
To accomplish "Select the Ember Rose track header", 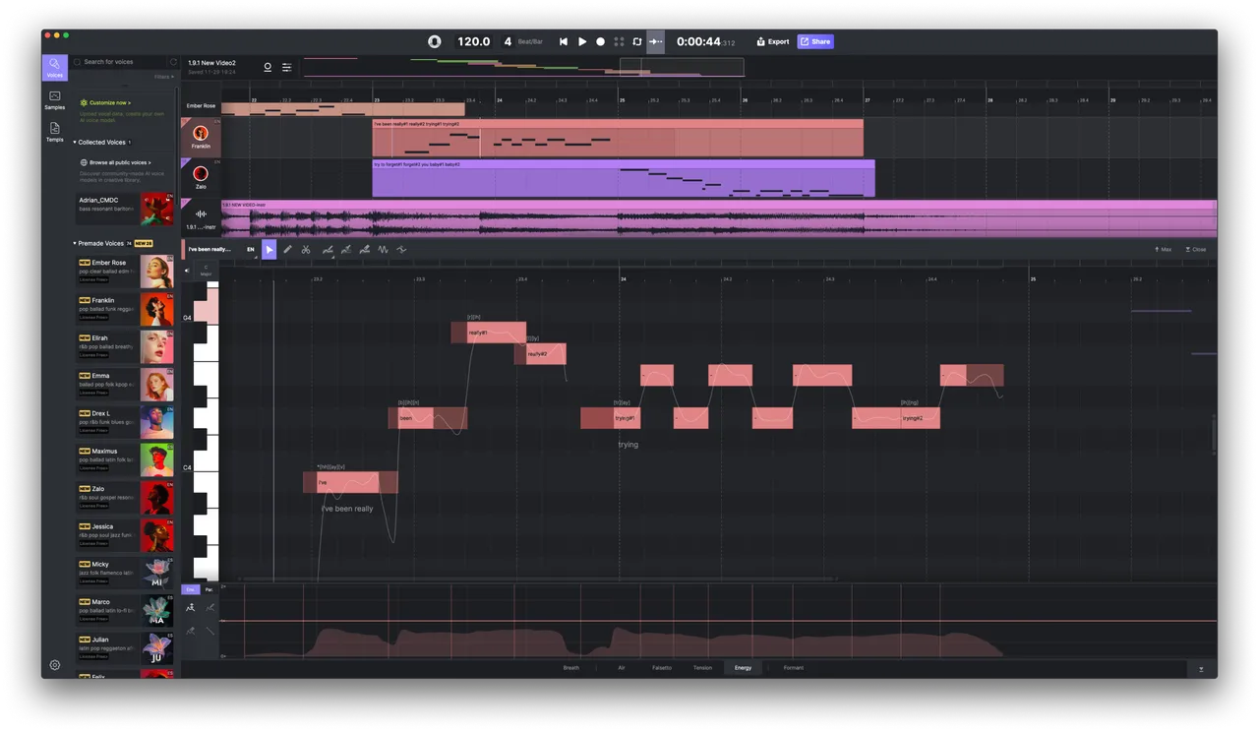I will click(x=201, y=105).
